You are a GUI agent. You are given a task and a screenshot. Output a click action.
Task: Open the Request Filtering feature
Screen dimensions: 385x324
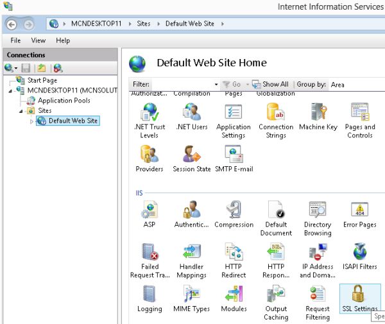tap(318, 303)
